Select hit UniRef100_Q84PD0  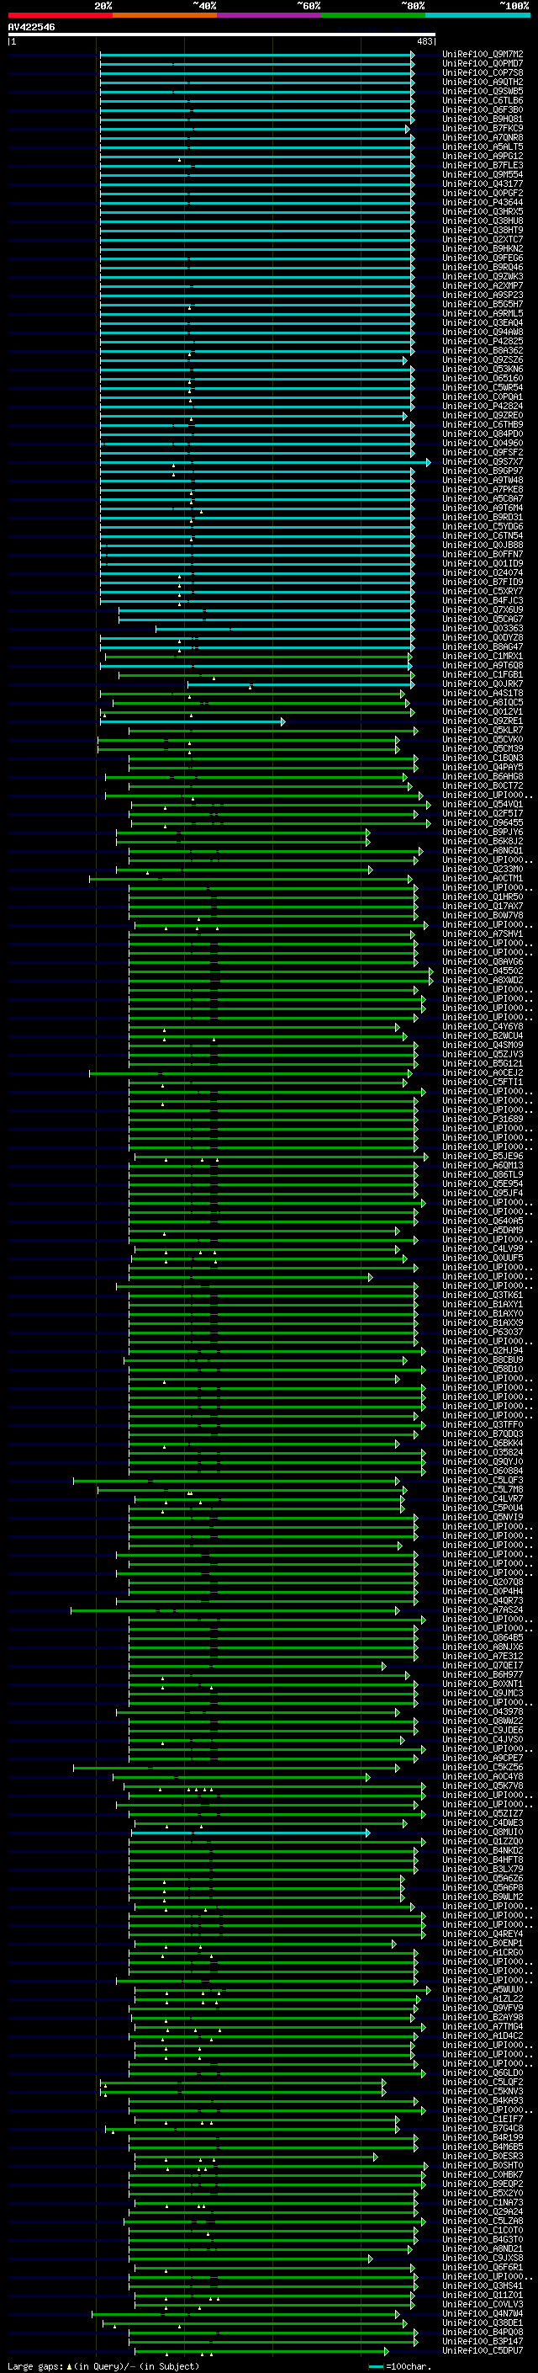(x=483, y=434)
